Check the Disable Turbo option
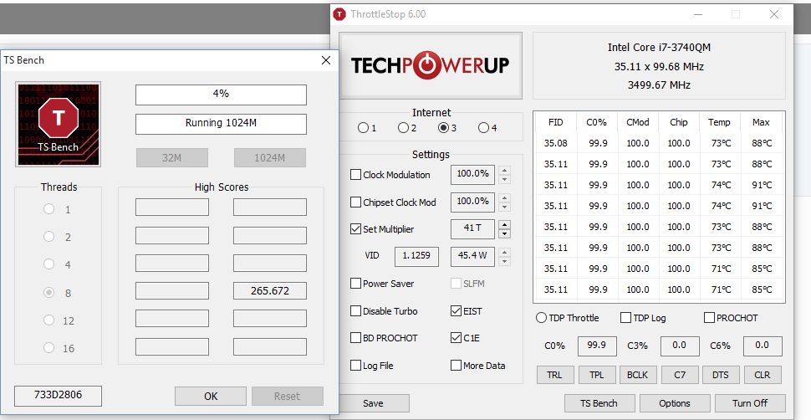Screen dimensions: 811x420 pos(356,310)
